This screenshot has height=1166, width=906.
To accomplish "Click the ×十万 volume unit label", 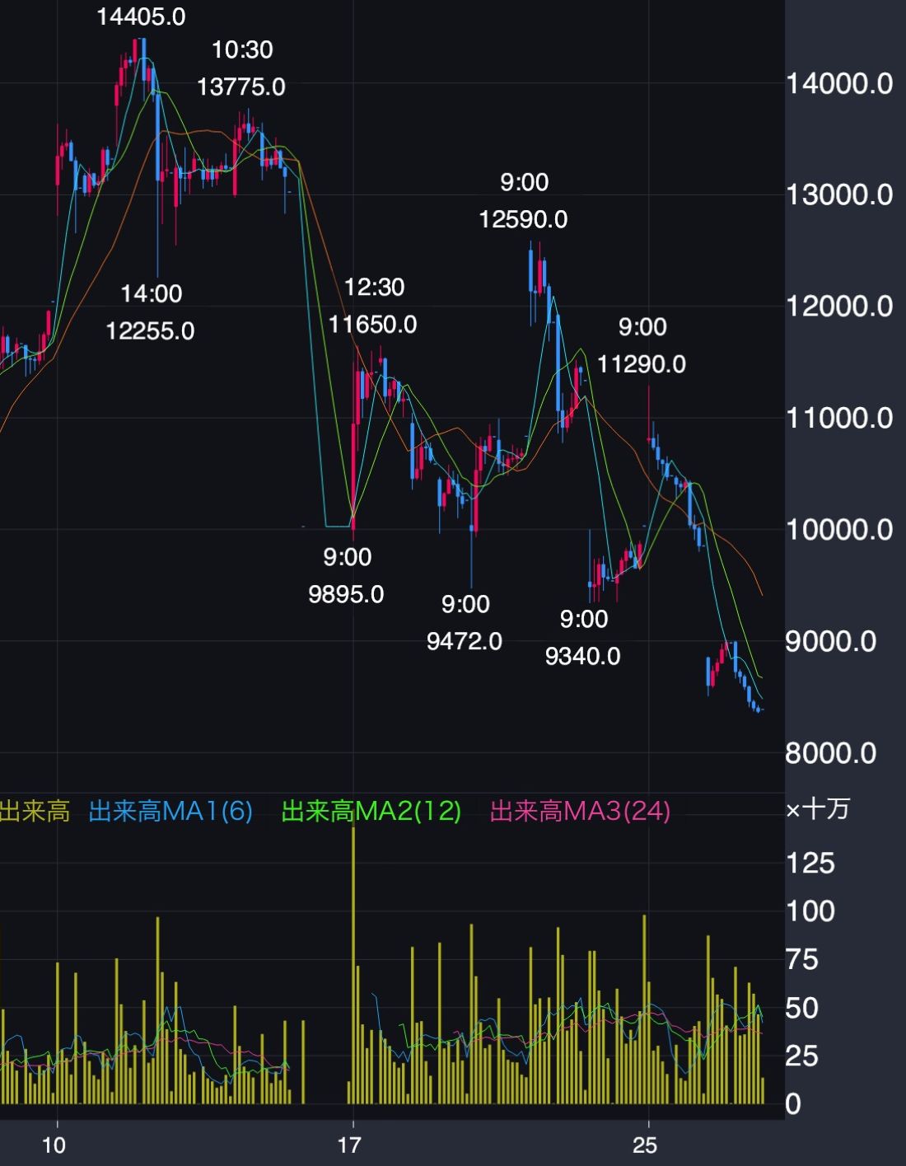I will point(817,809).
